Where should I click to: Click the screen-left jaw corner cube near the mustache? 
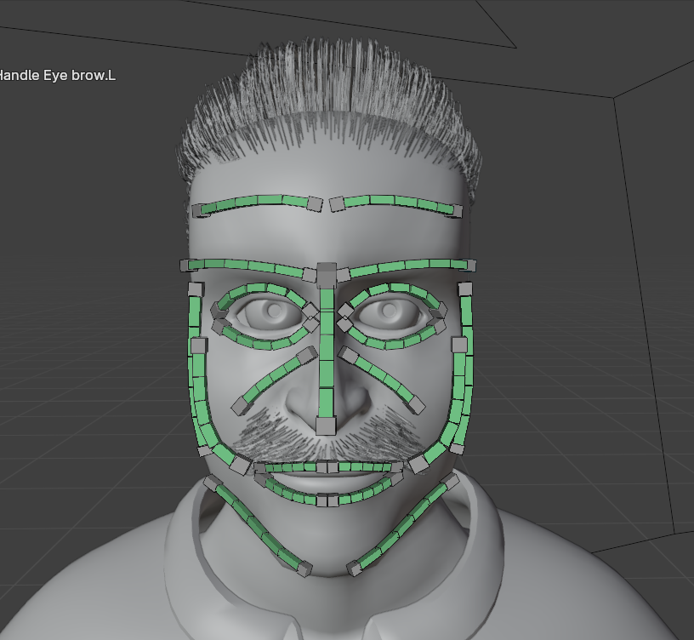pos(241,466)
